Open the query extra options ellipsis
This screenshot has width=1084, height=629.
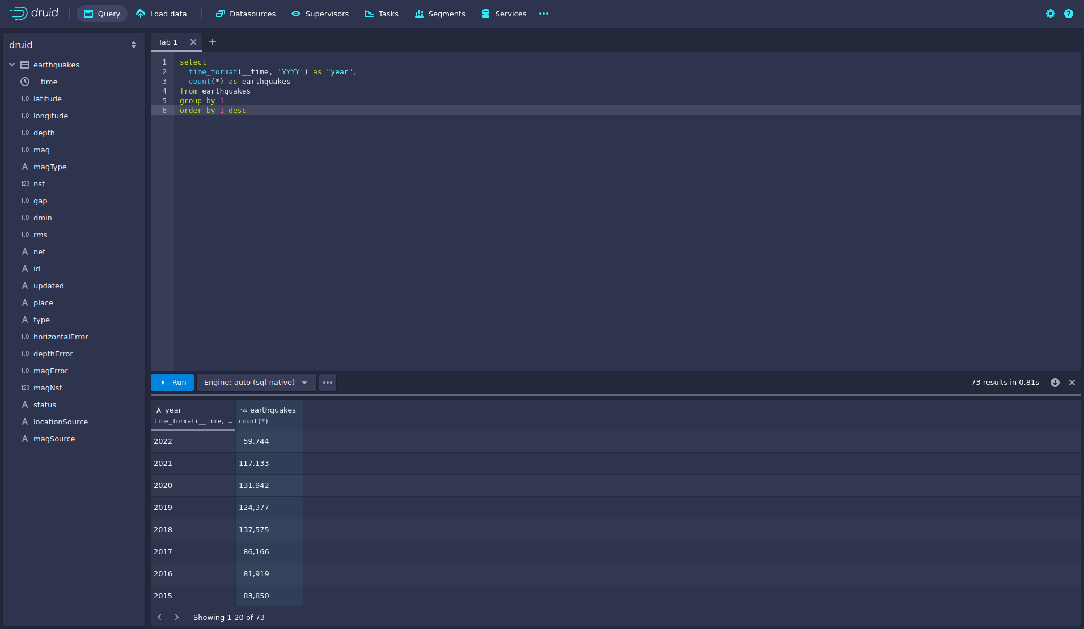point(328,382)
